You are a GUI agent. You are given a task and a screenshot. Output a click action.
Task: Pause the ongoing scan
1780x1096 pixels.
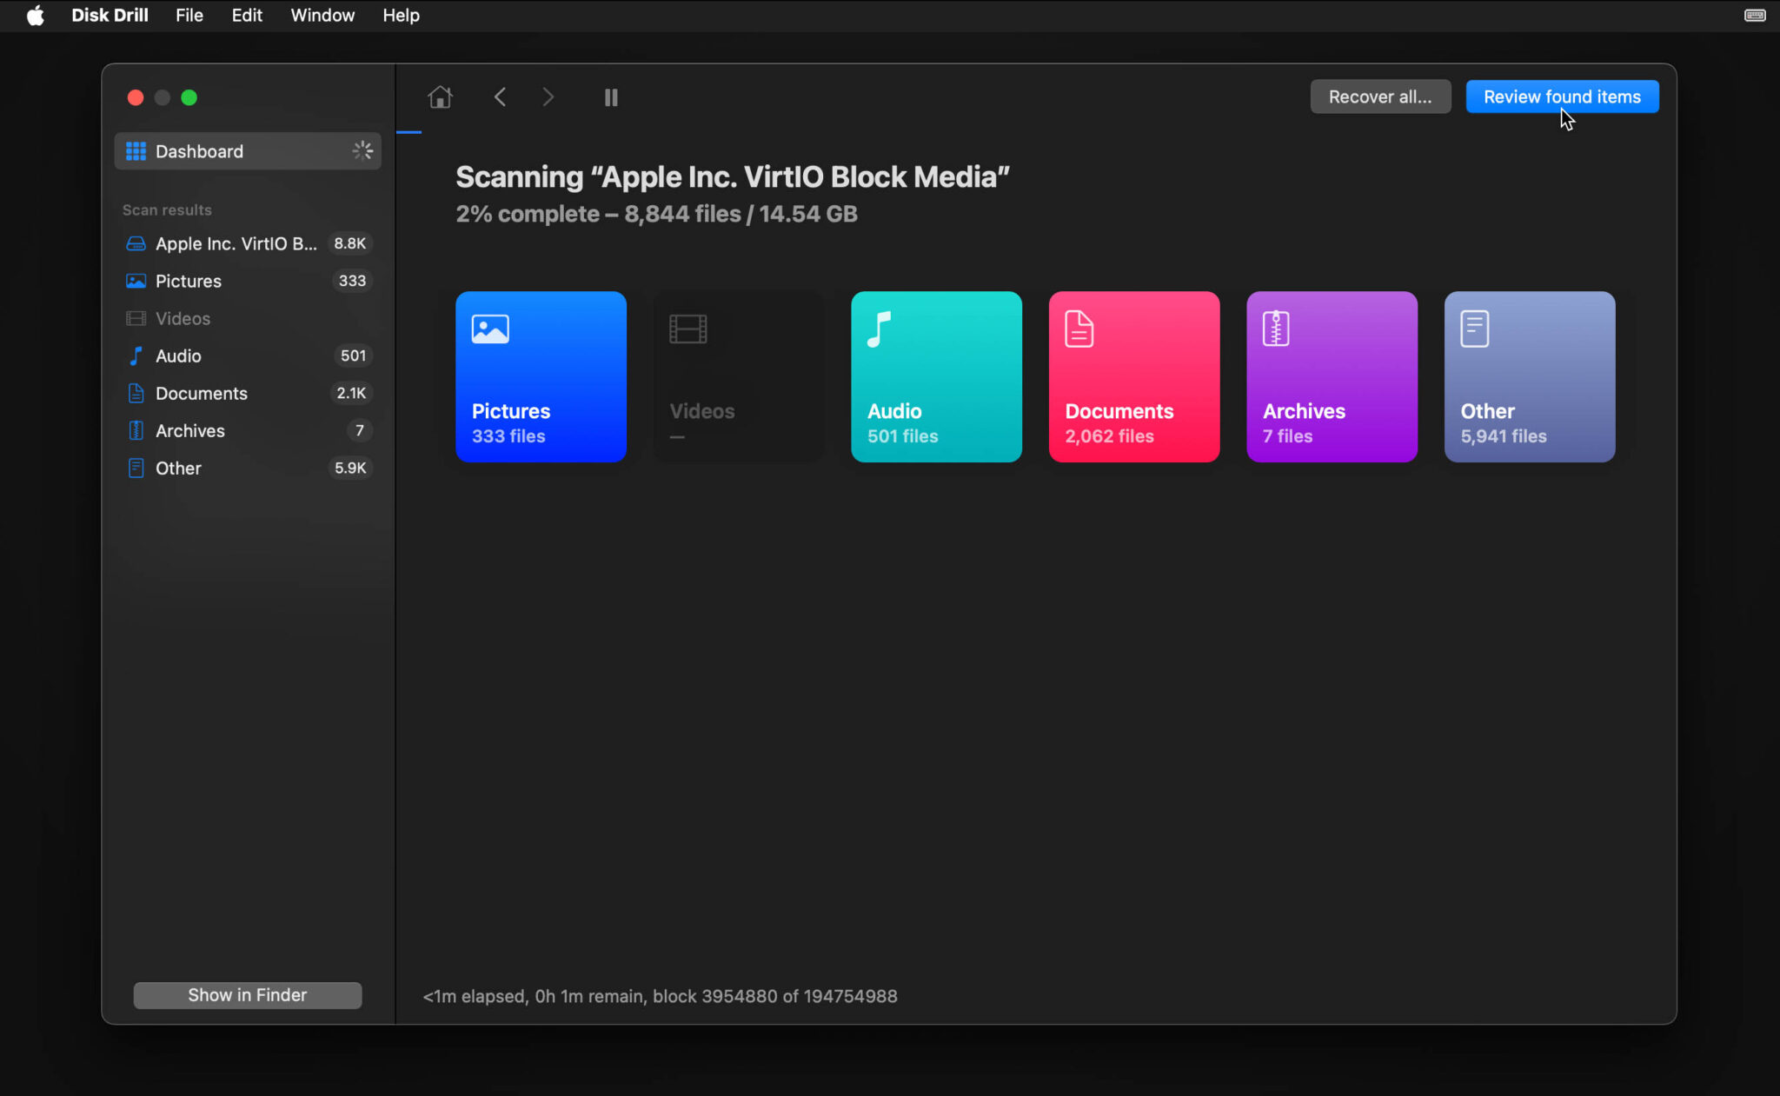click(x=610, y=96)
